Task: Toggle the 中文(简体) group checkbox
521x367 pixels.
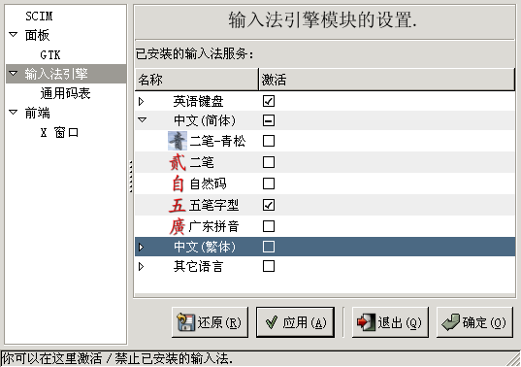Action: 269,120
